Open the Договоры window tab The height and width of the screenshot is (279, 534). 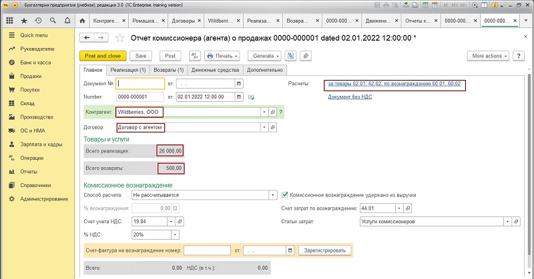coord(183,21)
